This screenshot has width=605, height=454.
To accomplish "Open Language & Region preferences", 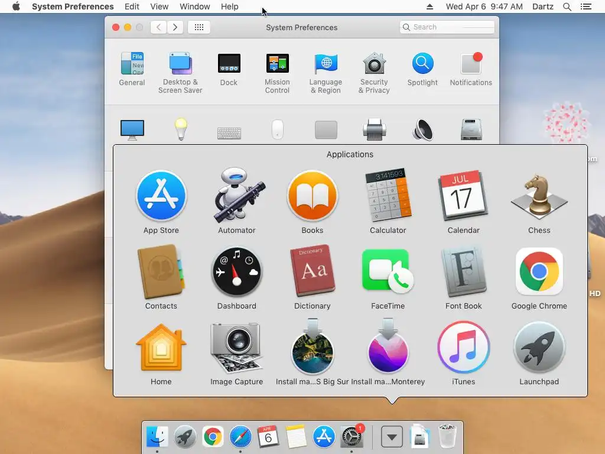I will point(326,73).
